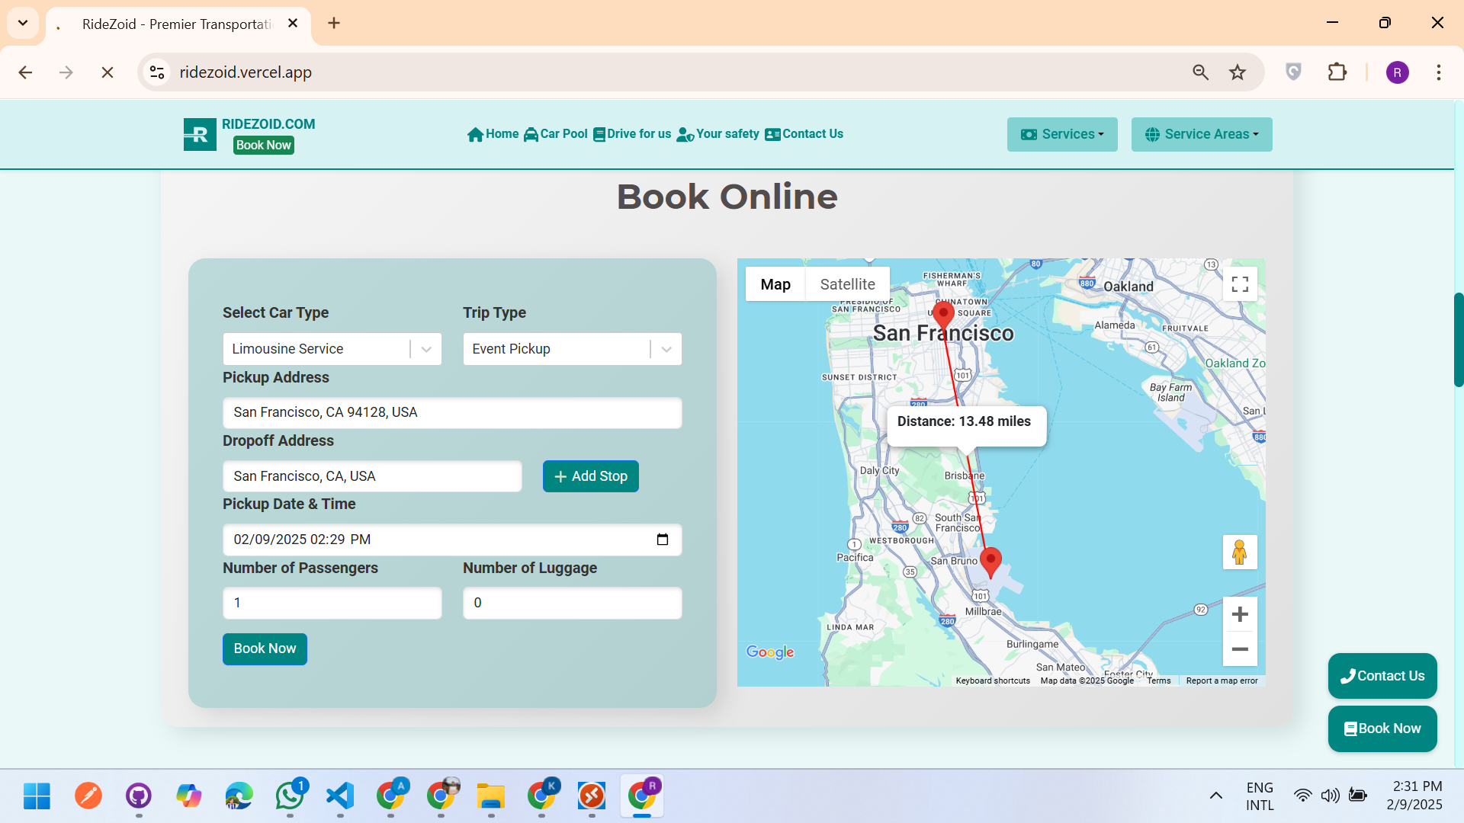Viewport: 1464px width, 823px height.
Task: Open GitHub Desktop from taskbar
Action: (x=139, y=796)
